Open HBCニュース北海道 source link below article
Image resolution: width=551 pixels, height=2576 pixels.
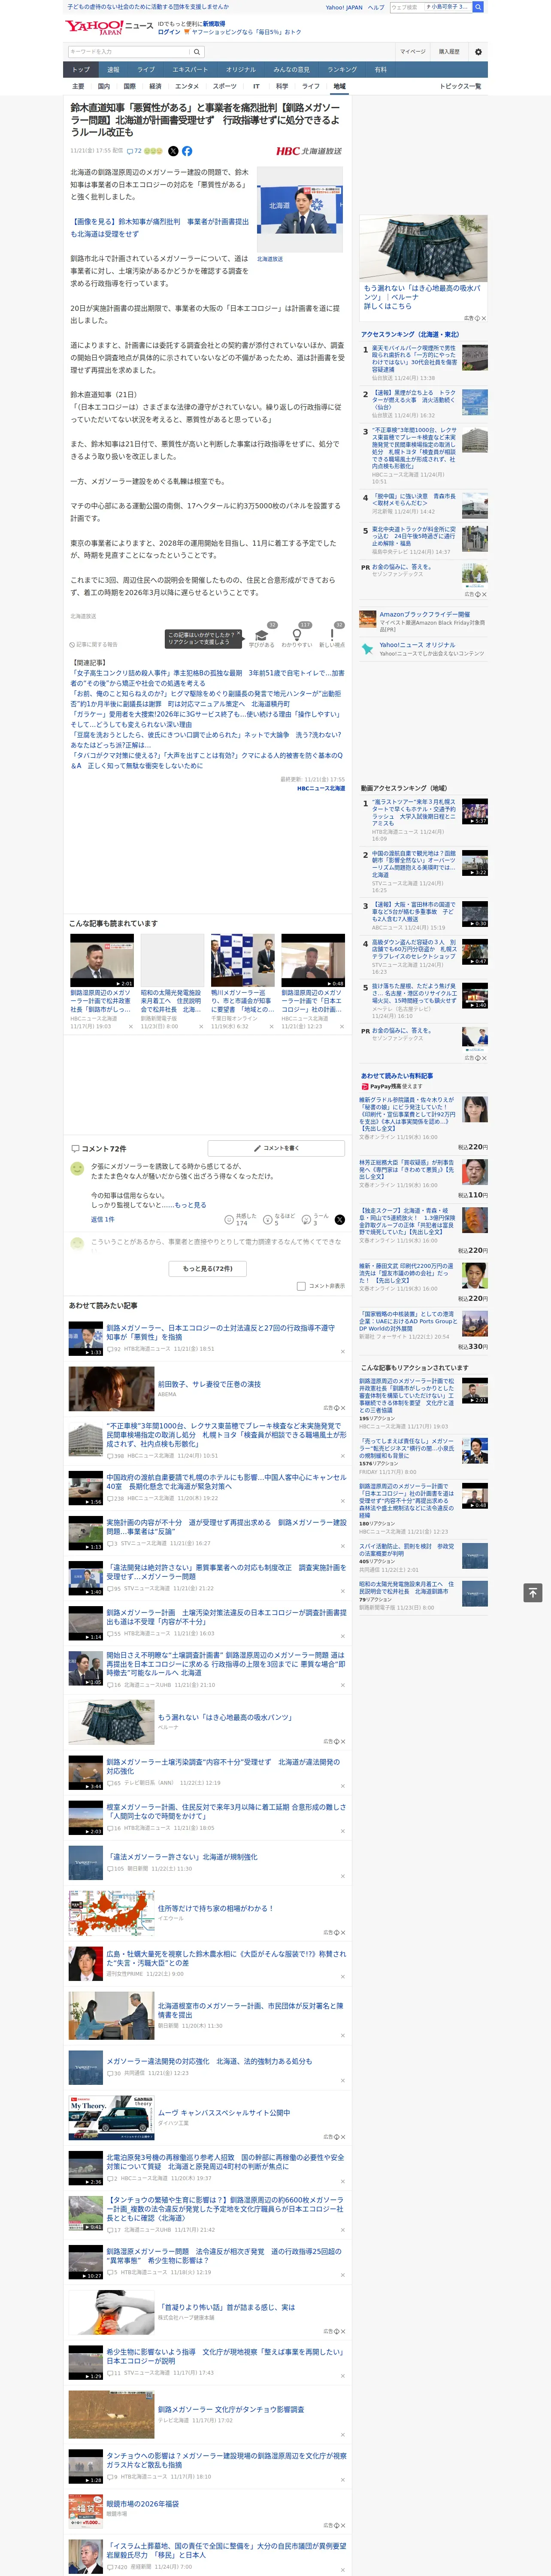pyautogui.click(x=321, y=788)
